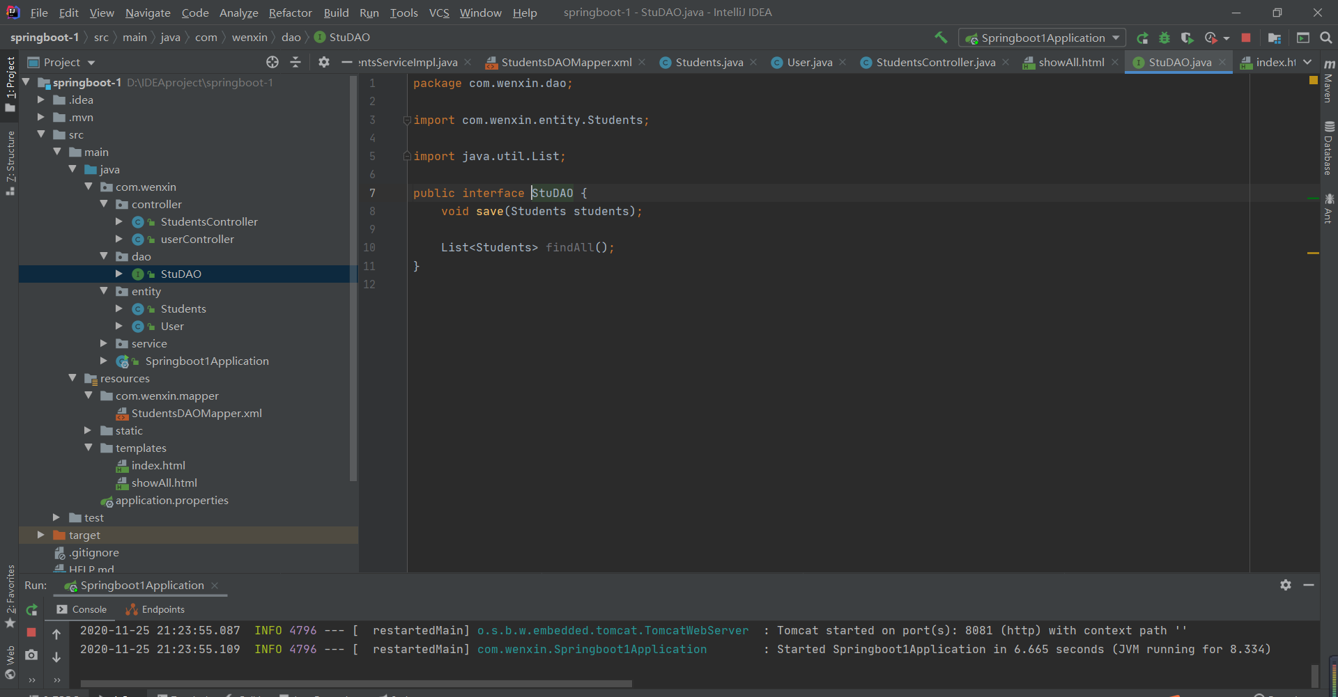Open the Run anything window icon
The height and width of the screenshot is (697, 1338).
pos(1302,38)
